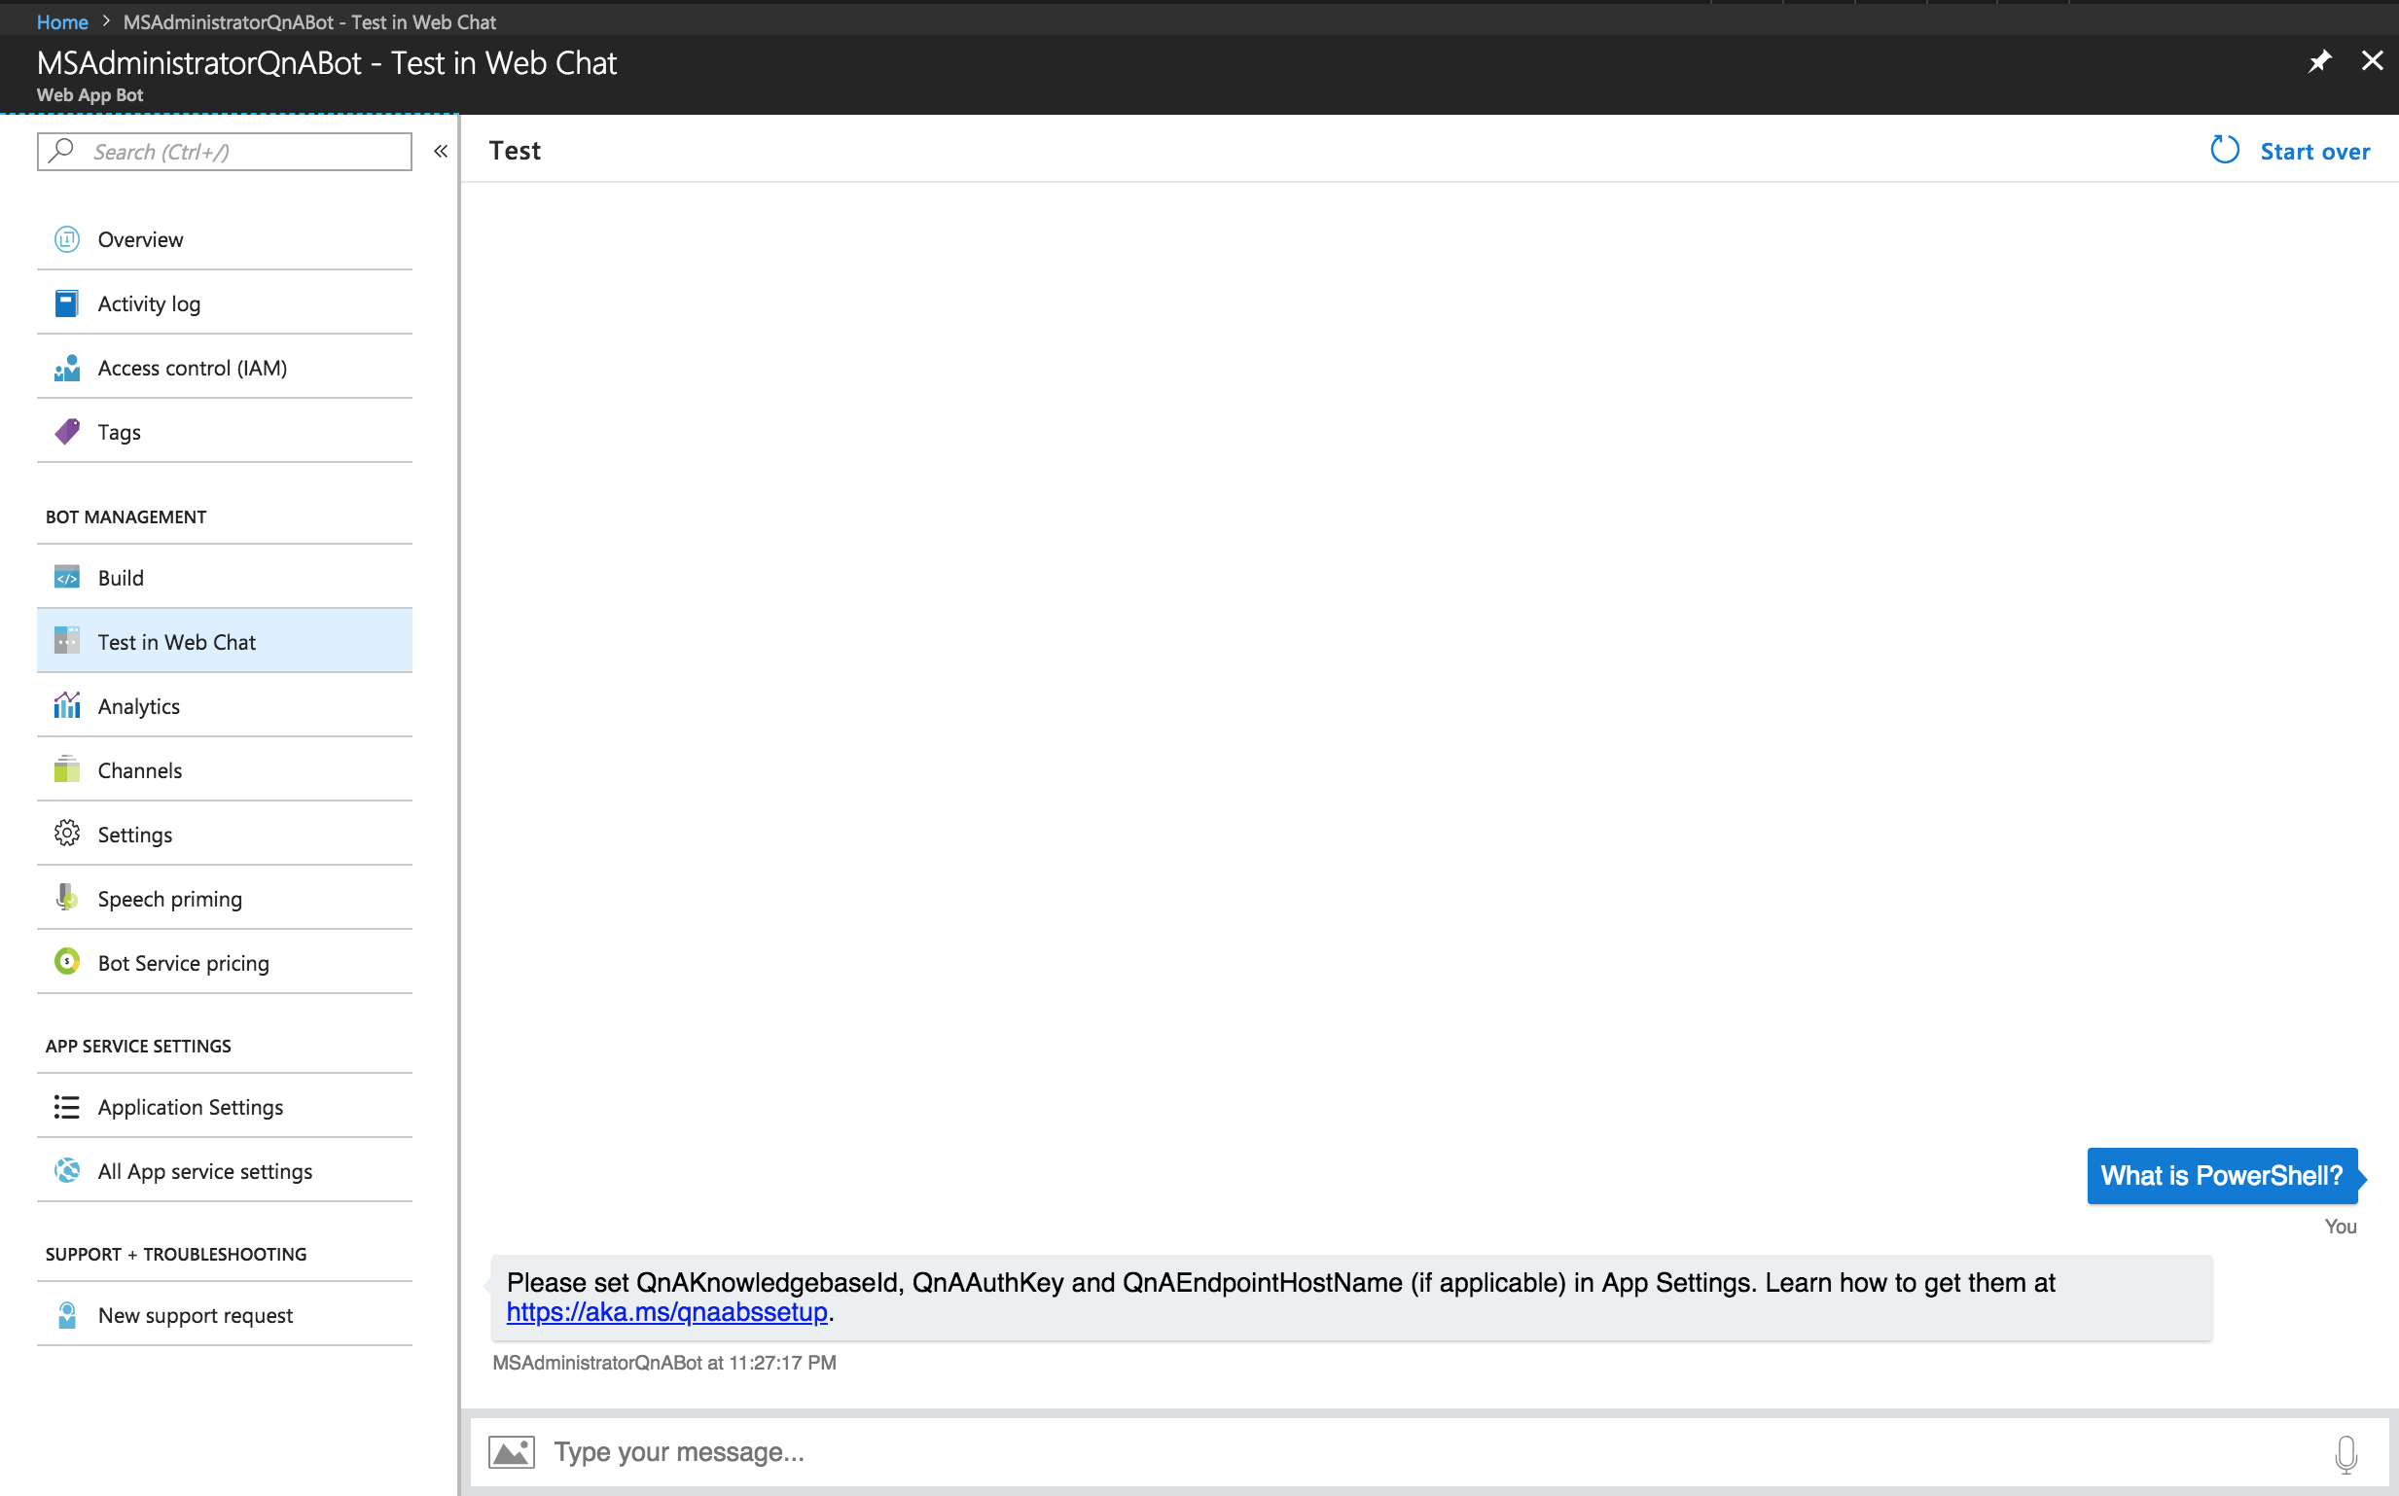Click the search magnifier icon

click(x=61, y=151)
